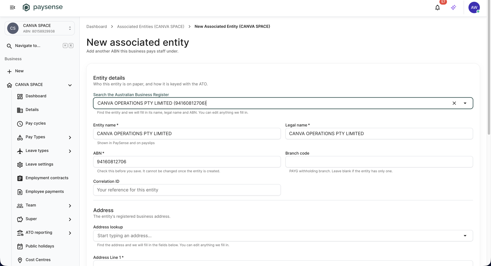Viewport: 491px width, 266px height.
Task: Click the Entity name field
Action: pos(187,134)
